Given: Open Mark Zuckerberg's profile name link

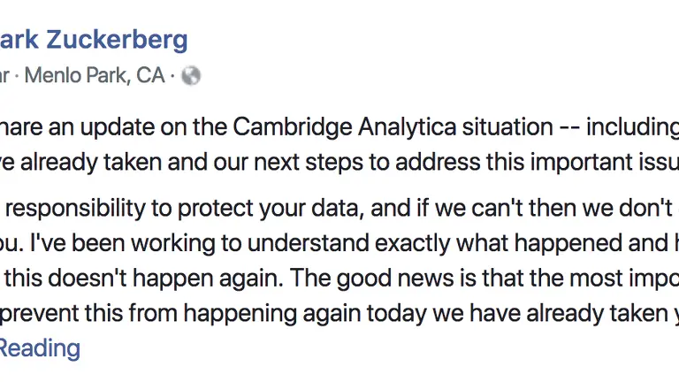Looking at the screenshot, I should coord(93,40).
